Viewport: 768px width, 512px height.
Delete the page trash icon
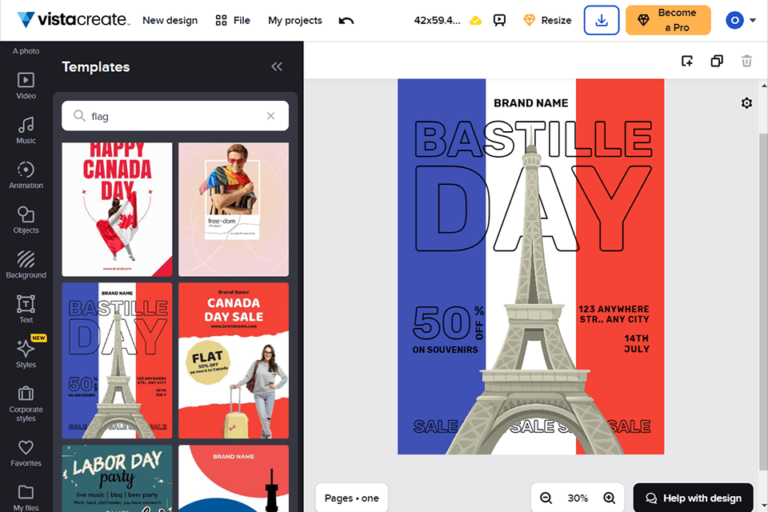(x=746, y=61)
